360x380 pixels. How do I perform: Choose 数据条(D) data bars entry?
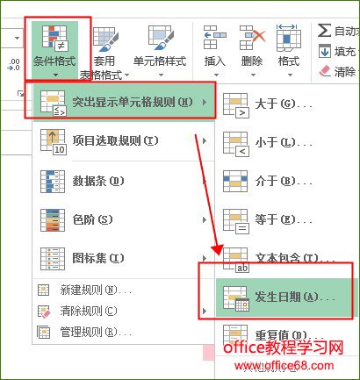124,181
